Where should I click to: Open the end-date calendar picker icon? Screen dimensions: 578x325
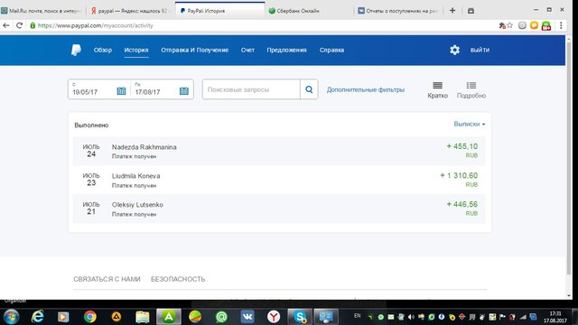pos(184,90)
